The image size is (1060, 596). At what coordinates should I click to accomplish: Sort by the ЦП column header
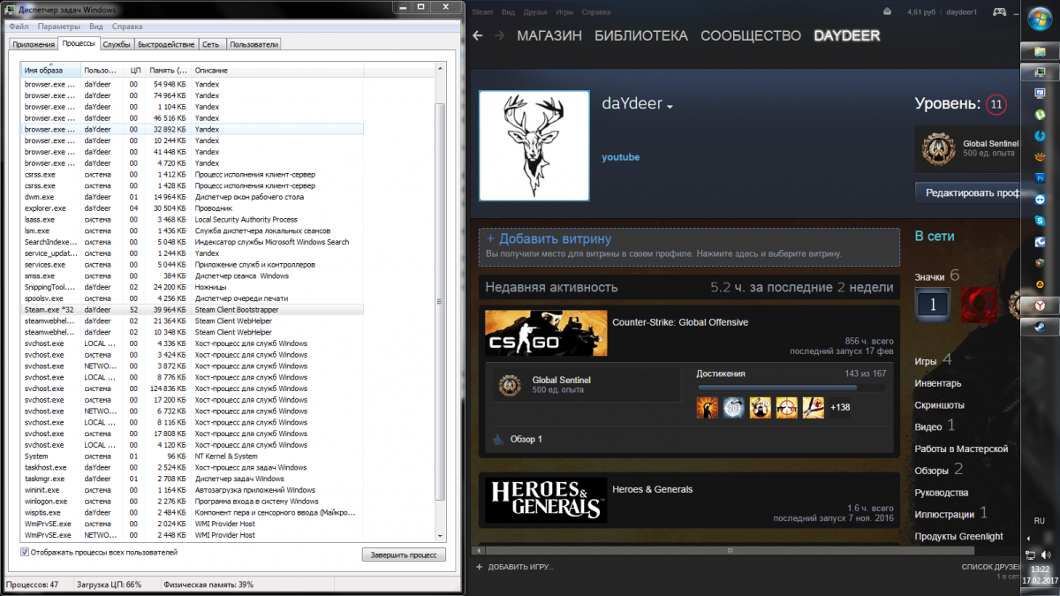point(135,70)
